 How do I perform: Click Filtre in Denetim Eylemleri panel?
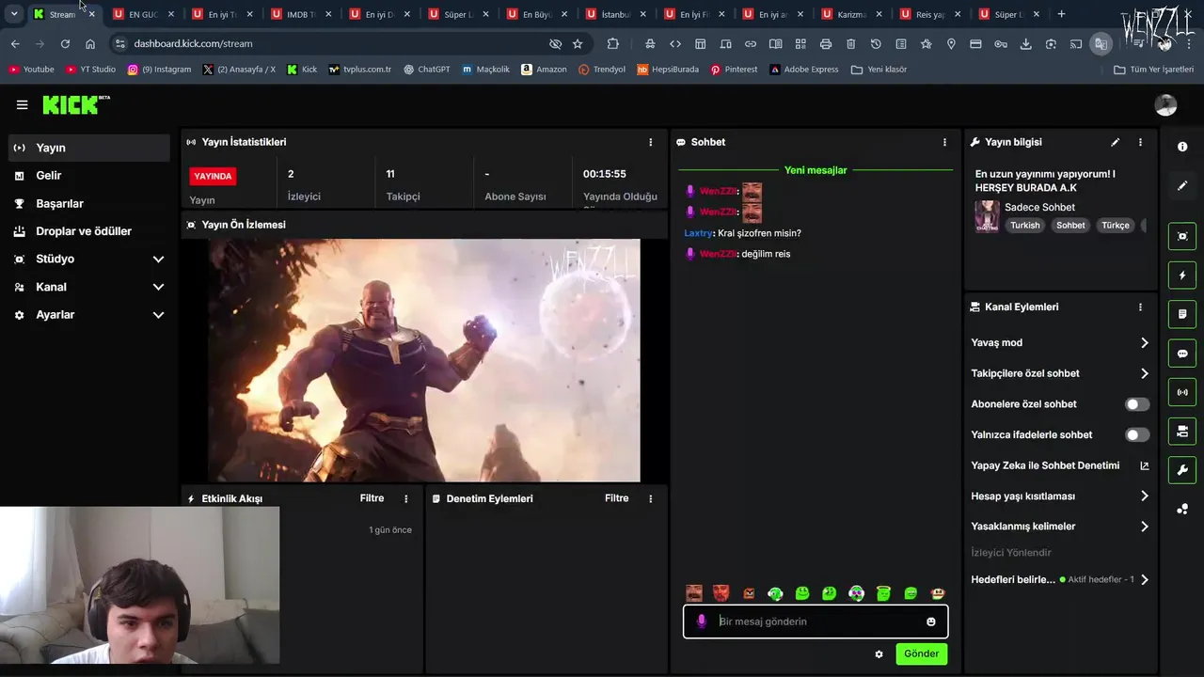pyautogui.click(x=616, y=498)
